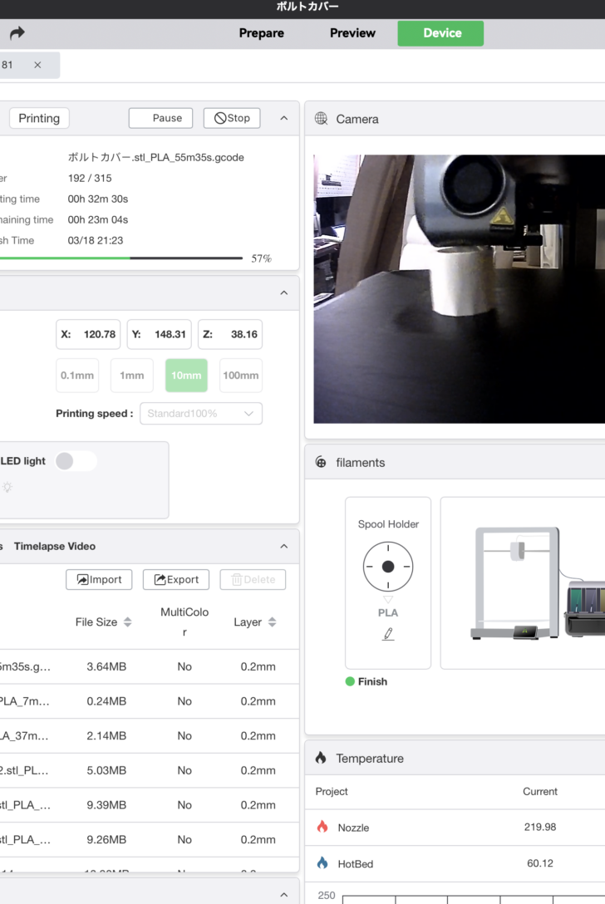Click the Spool Holder filament dial
This screenshot has height=904, width=605.
tap(388, 567)
